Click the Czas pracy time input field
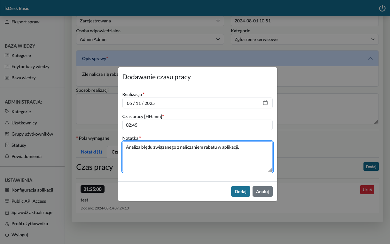Image resolution: width=390 pixels, height=244 pixels. coord(197,125)
